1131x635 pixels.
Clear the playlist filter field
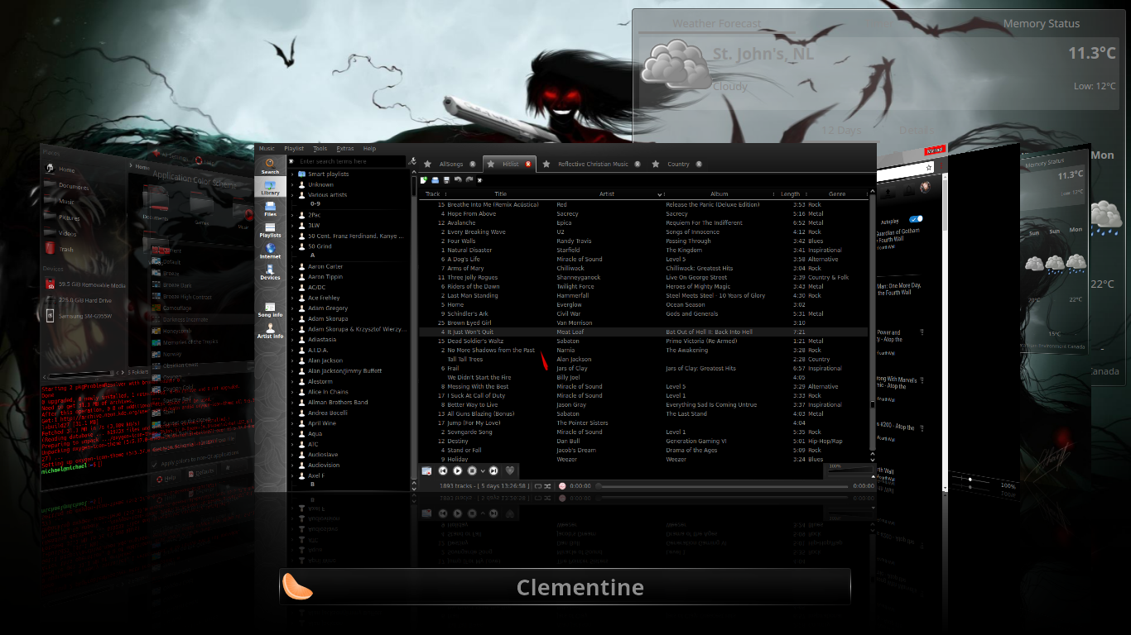point(479,179)
